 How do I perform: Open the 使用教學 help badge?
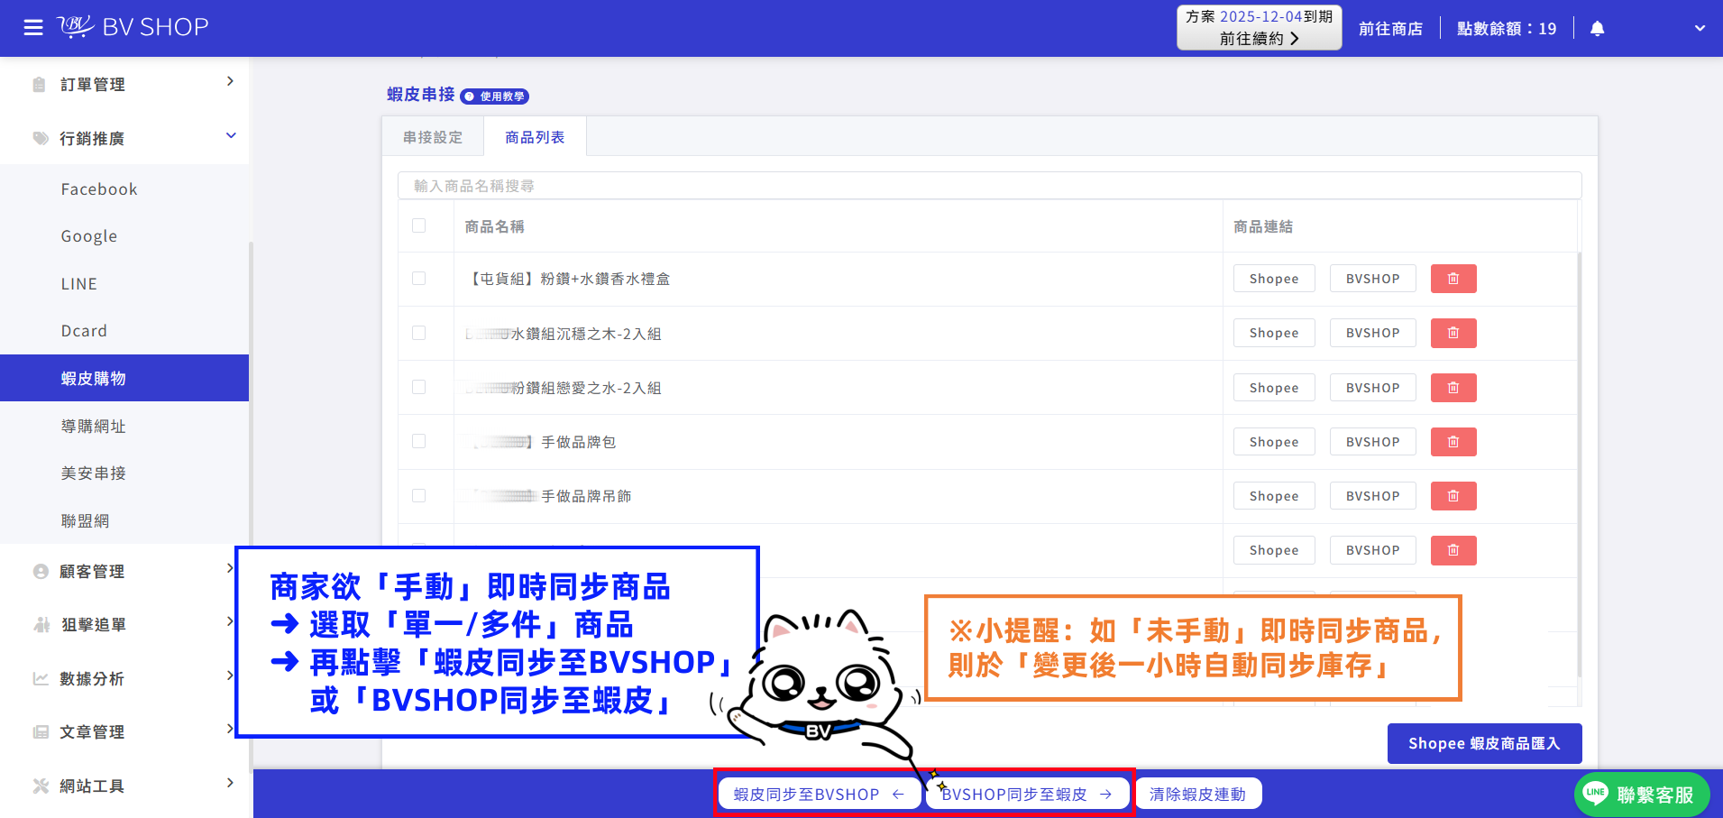[495, 97]
